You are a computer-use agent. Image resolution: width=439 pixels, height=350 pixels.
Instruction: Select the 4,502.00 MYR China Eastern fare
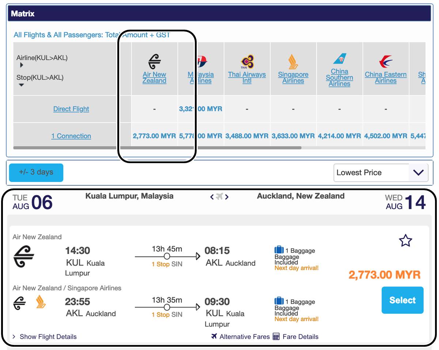click(x=386, y=136)
